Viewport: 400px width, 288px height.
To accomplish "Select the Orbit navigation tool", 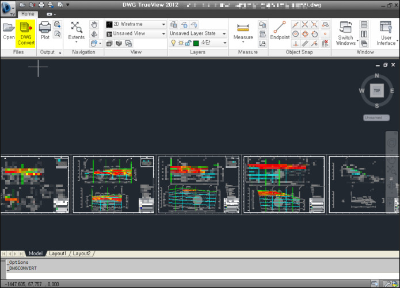I will 94,34.
